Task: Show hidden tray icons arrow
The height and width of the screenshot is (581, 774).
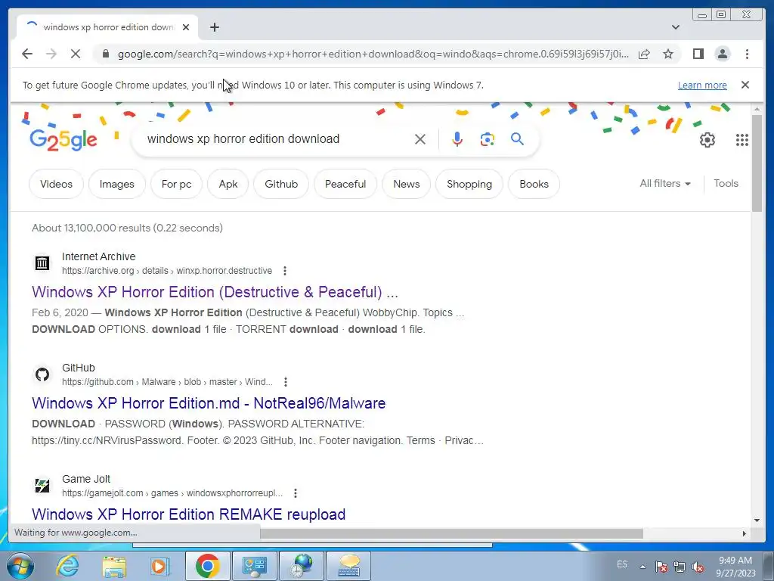Action: point(642,567)
